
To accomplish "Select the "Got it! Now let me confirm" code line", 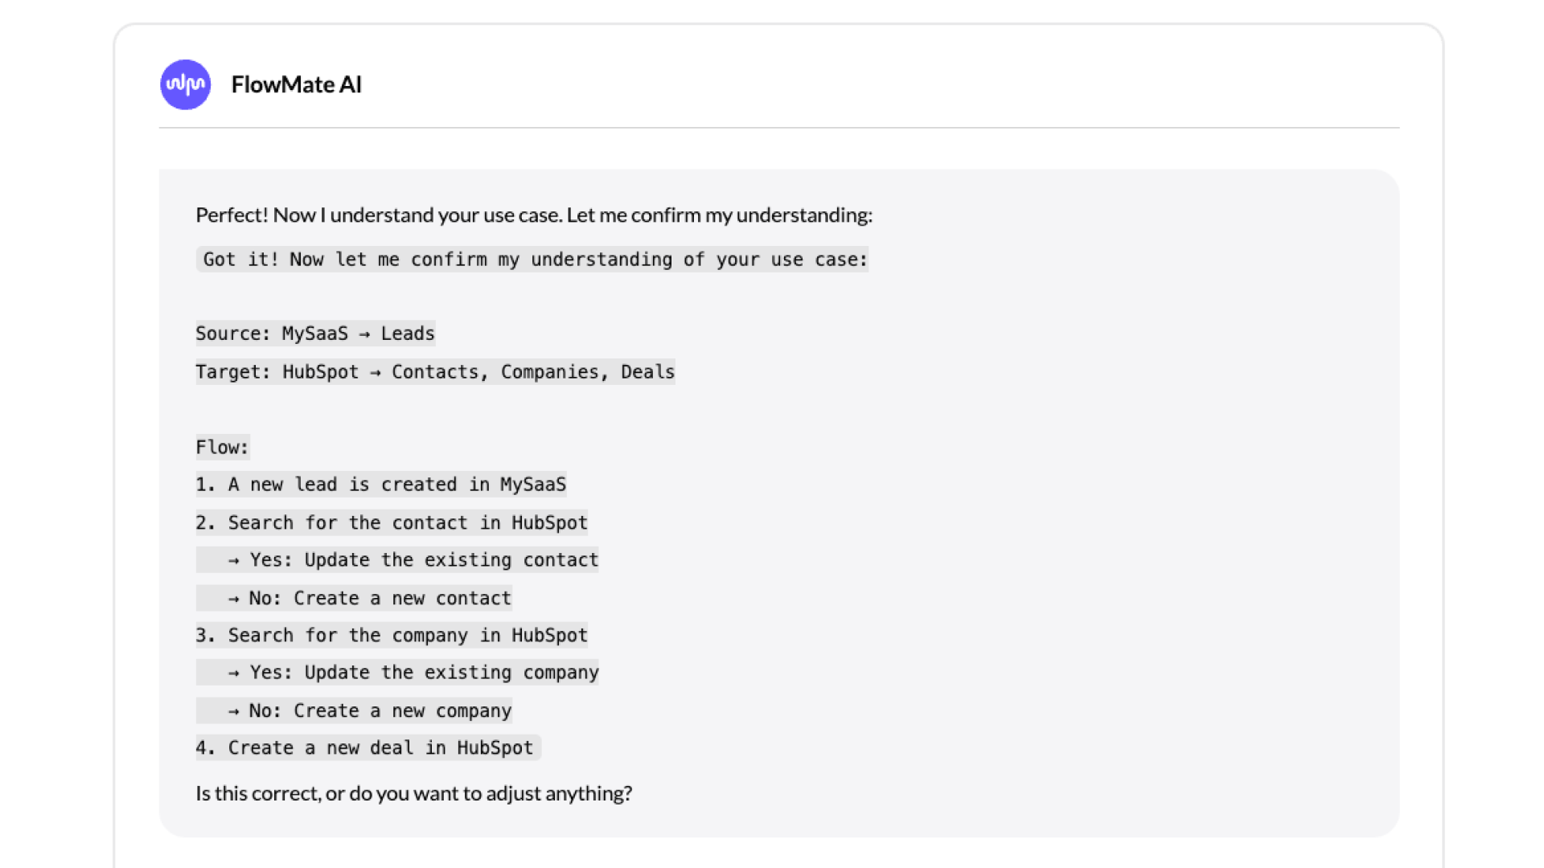I will click(532, 260).
